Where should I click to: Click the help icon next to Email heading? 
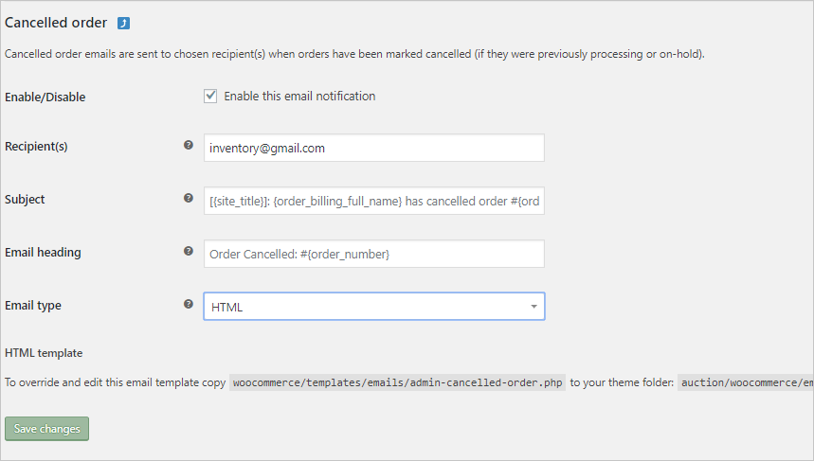click(x=189, y=251)
